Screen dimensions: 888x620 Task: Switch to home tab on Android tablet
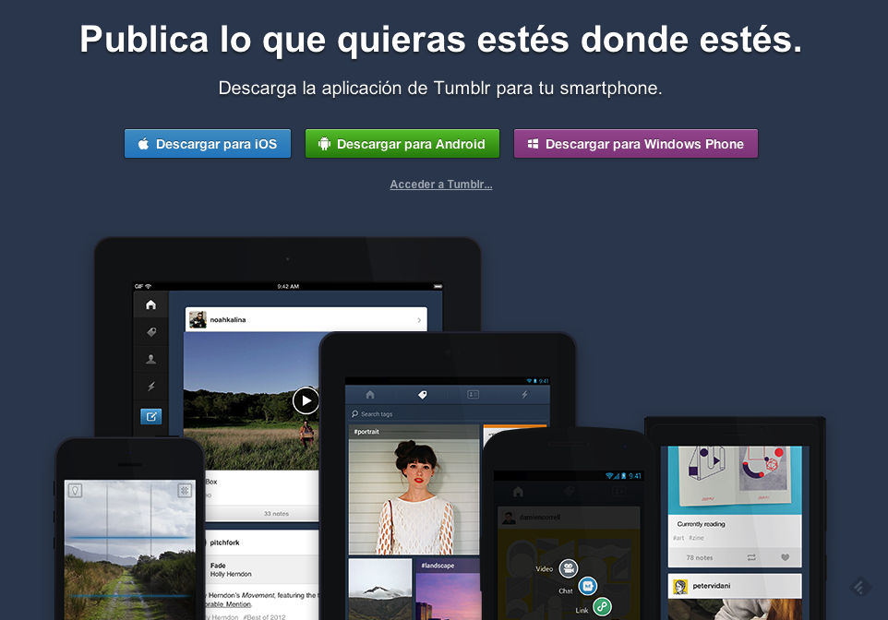pos(371,394)
